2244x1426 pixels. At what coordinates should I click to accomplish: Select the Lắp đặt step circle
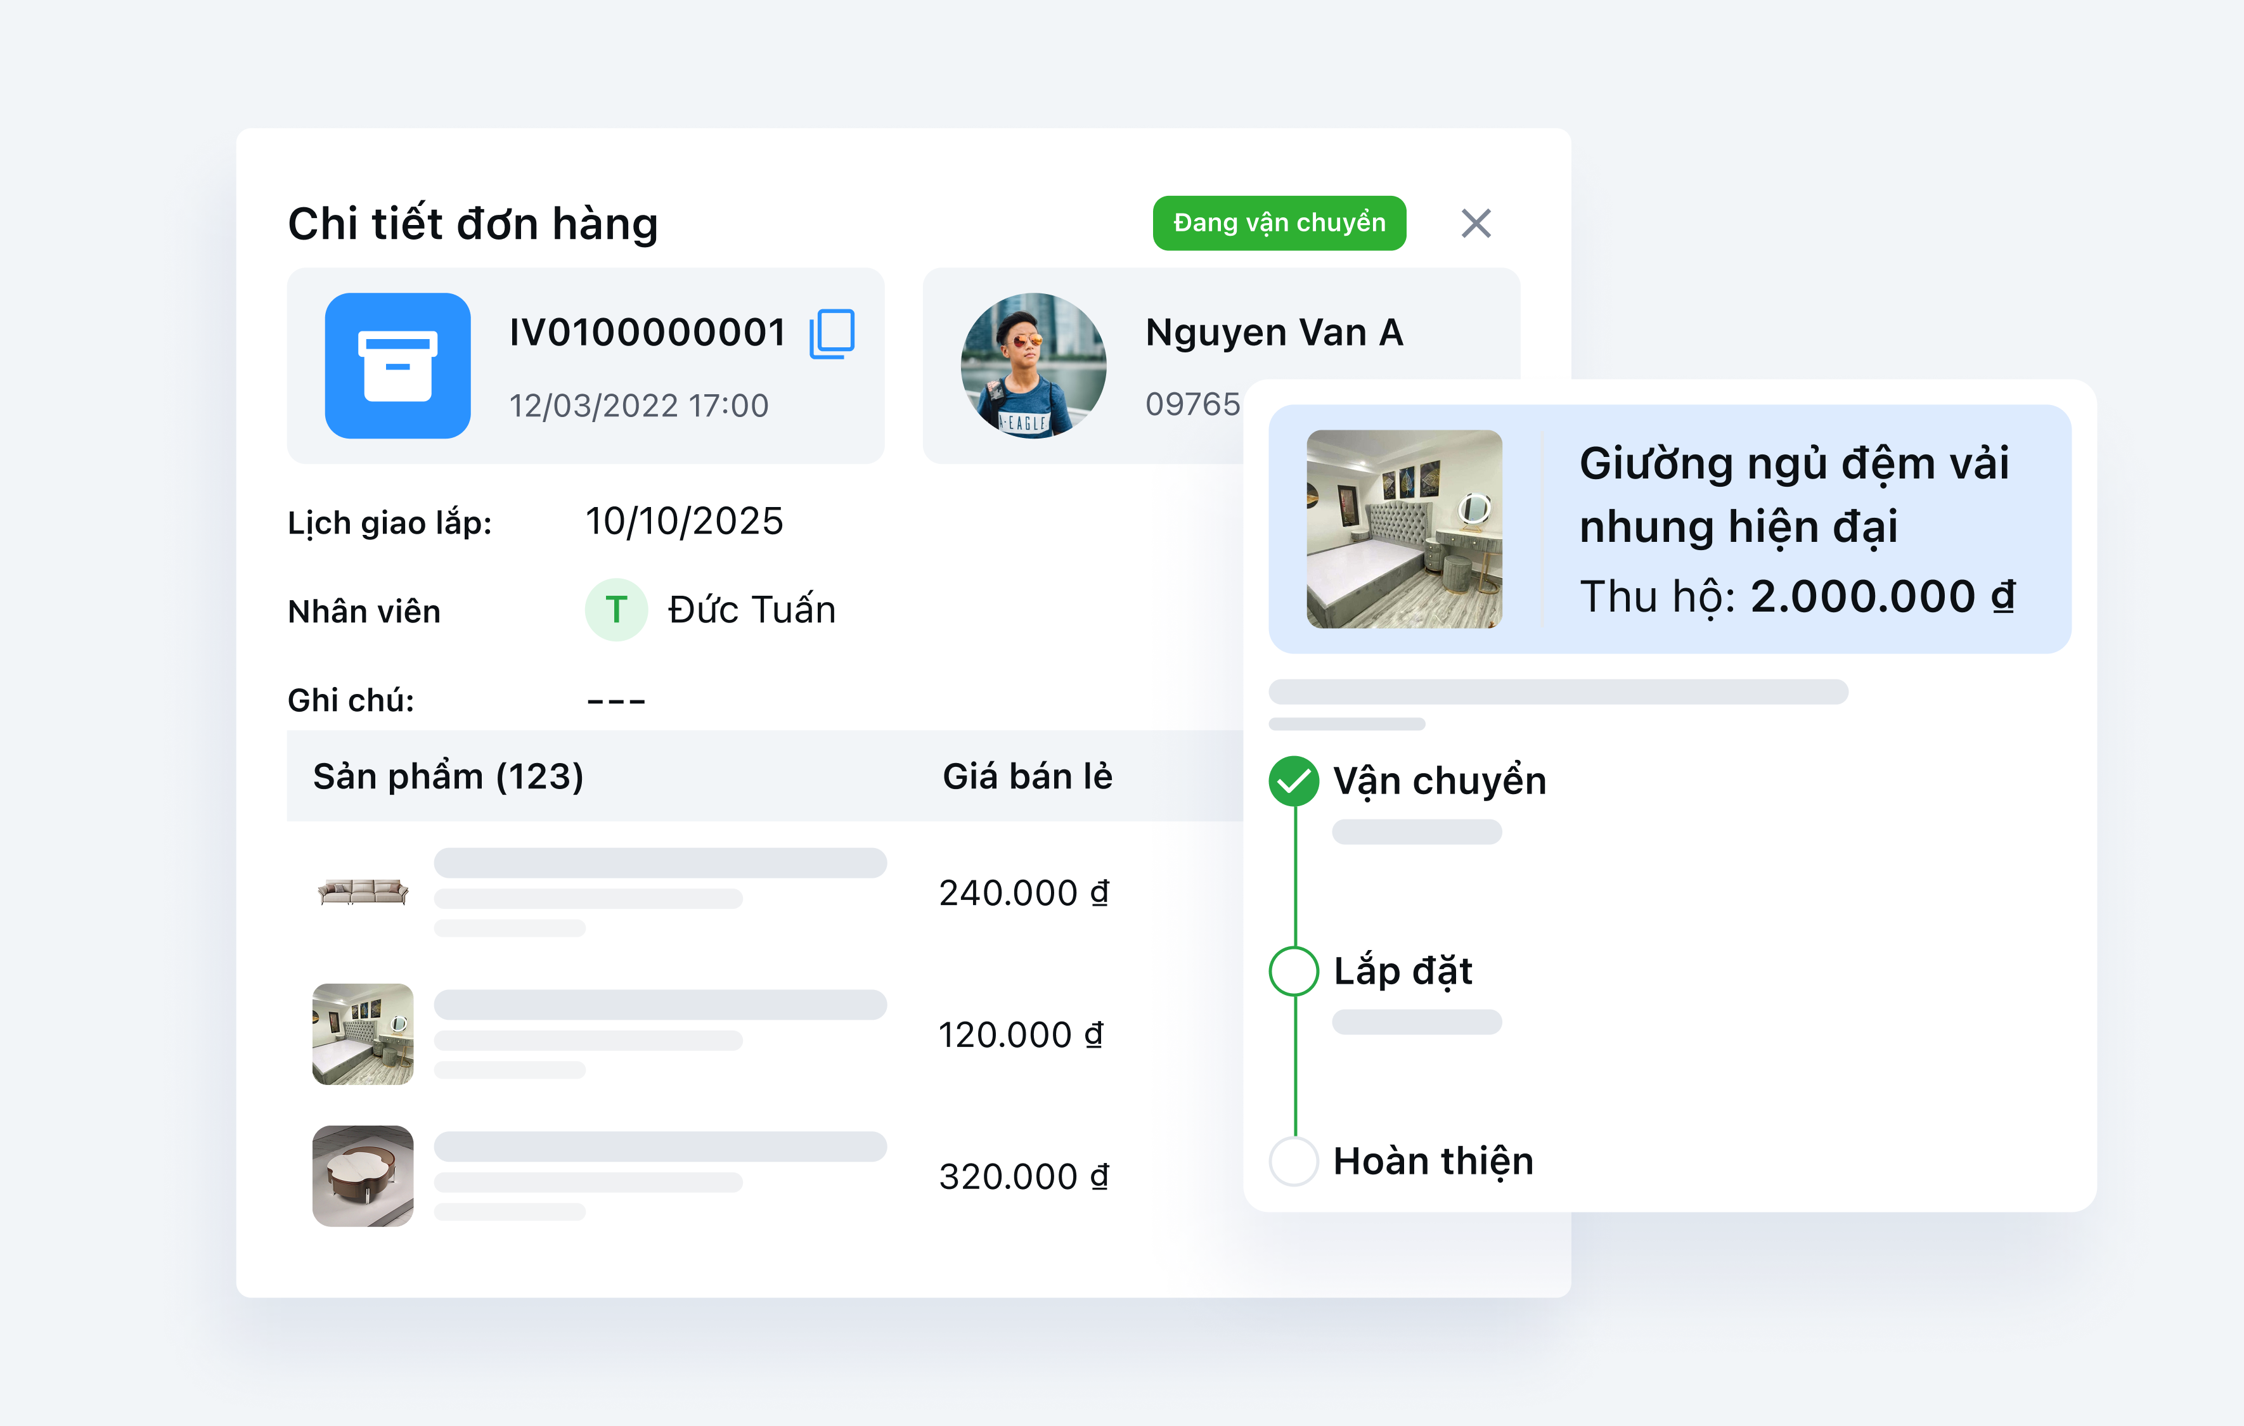[1293, 972]
